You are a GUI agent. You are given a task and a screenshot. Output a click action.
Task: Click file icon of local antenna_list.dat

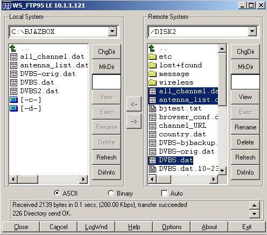(13, 65)
